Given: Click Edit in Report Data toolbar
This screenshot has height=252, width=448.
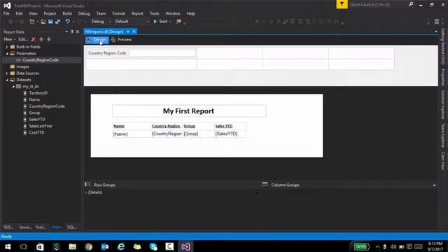Looking at the screenshot, I should click(23, 39).
